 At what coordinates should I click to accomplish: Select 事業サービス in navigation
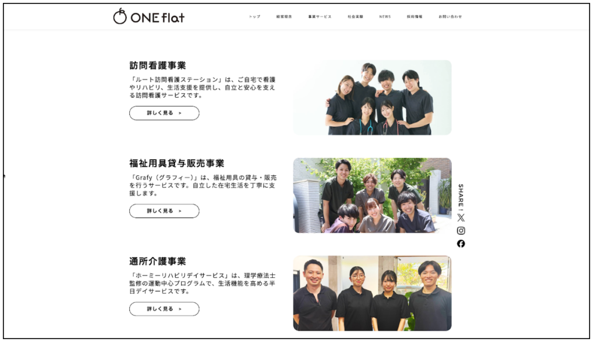pyautogui.click(x=320, y=17)
